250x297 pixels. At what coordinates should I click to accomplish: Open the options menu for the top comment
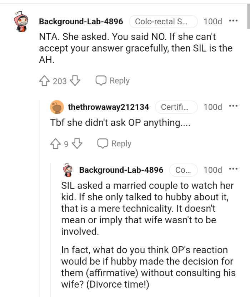[233, 21]
